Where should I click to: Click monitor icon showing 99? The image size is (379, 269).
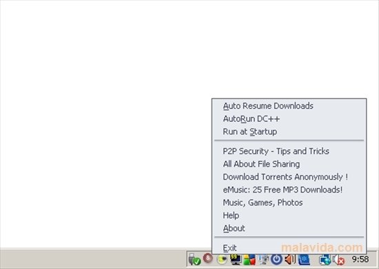(x=235, y=259)
